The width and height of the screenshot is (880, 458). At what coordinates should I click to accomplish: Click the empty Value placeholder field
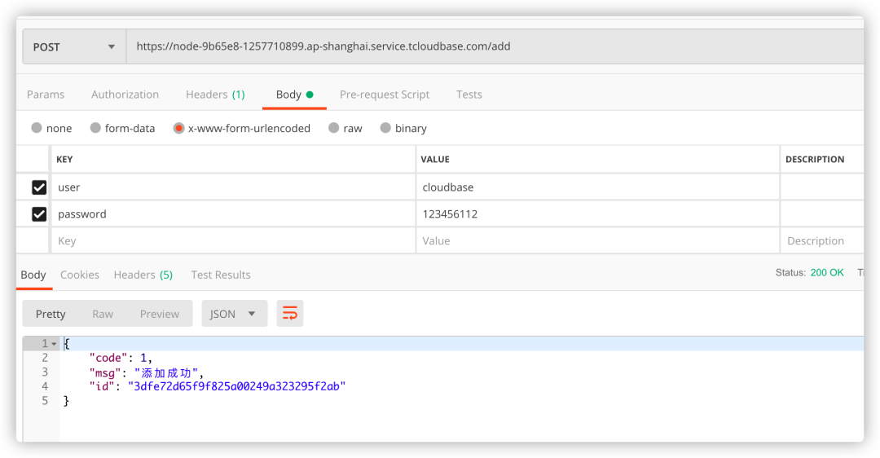[598, 240]
